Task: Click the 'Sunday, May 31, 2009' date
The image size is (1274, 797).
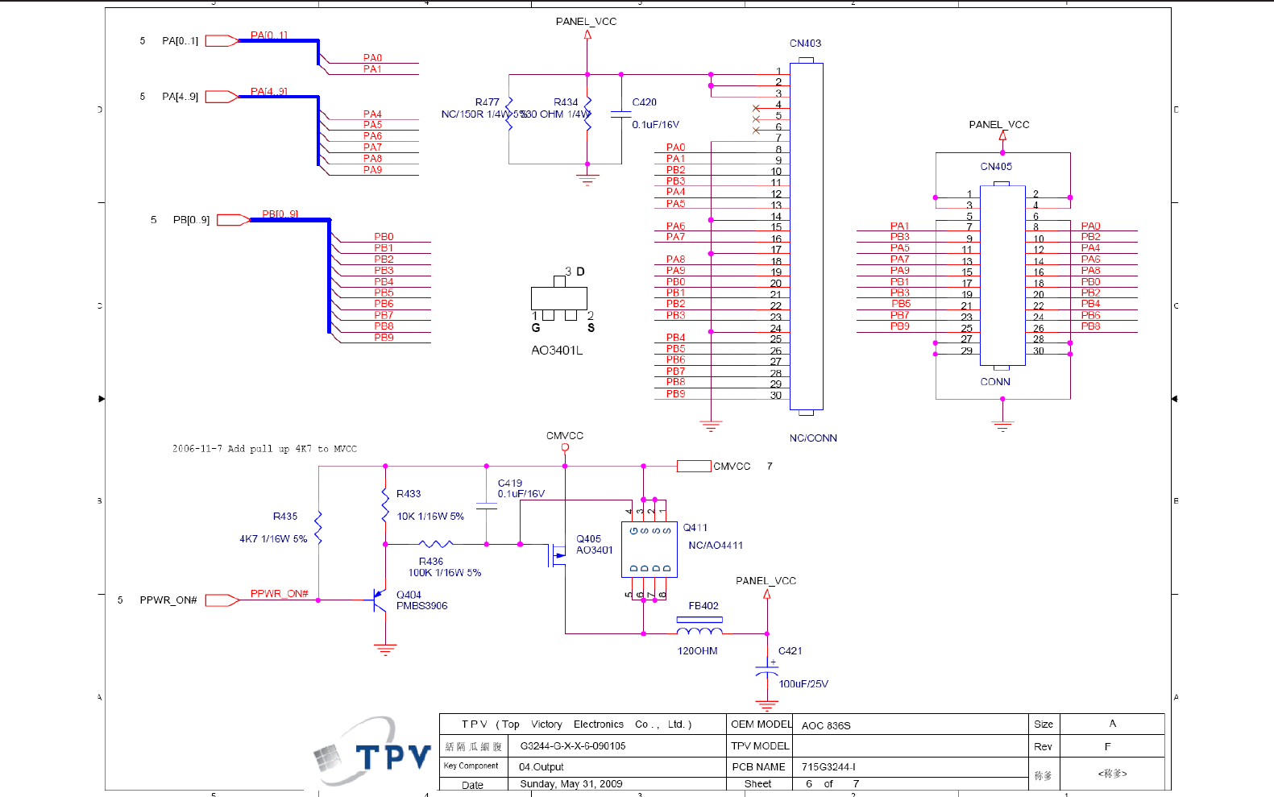Action: click(571, 784)
